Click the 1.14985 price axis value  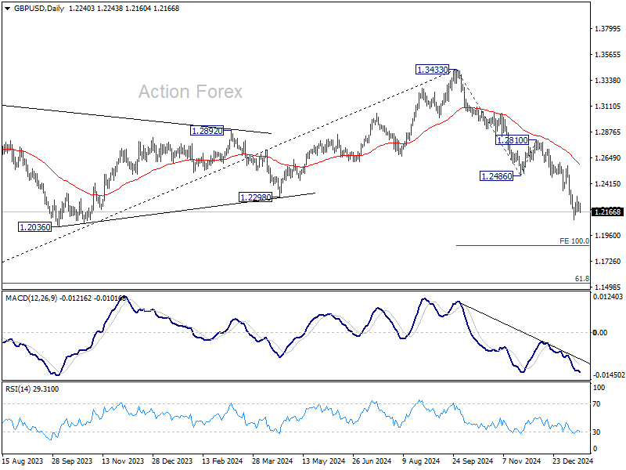(x=608, y=287)
